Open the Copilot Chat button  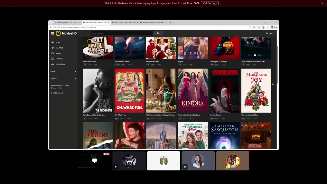[274, 27]
